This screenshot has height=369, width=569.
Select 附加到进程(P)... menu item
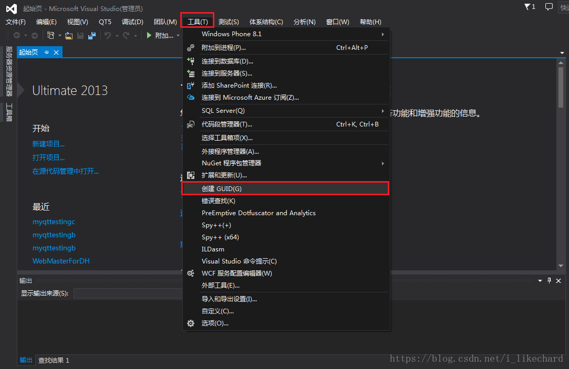pos(286,47)
